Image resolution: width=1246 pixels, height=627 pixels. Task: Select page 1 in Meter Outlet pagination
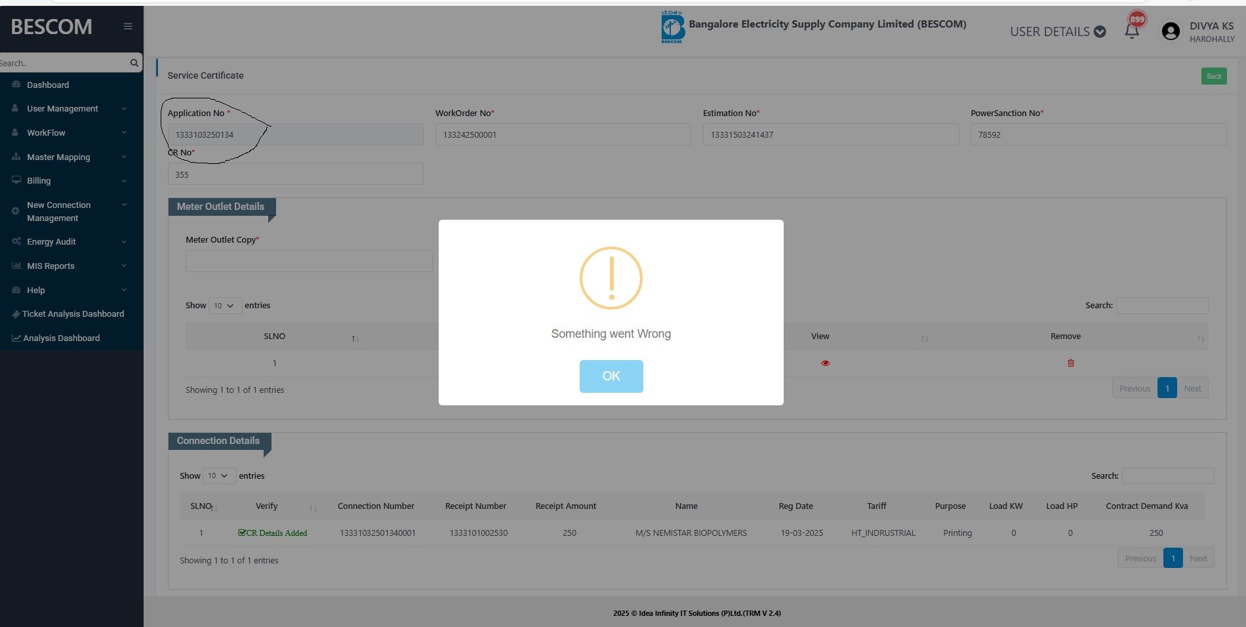click(1167, 388)
